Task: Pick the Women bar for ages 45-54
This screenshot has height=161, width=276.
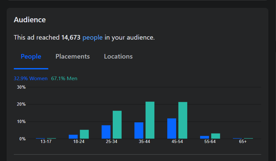Action: coord(172,129)
